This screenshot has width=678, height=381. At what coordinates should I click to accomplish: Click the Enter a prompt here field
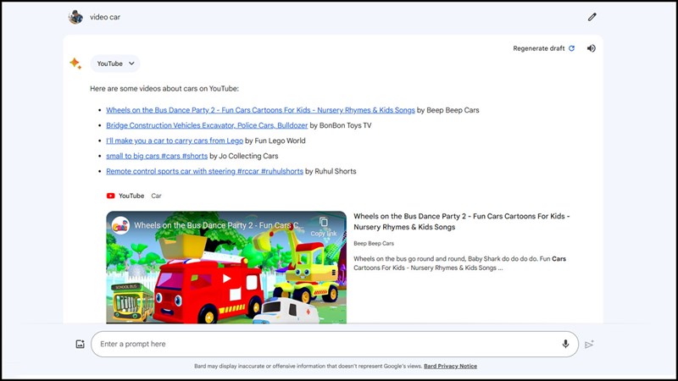pos(335,344)
